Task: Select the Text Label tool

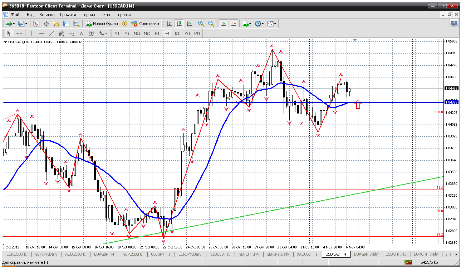Action: pyautogui.click(x=91, y=33)
